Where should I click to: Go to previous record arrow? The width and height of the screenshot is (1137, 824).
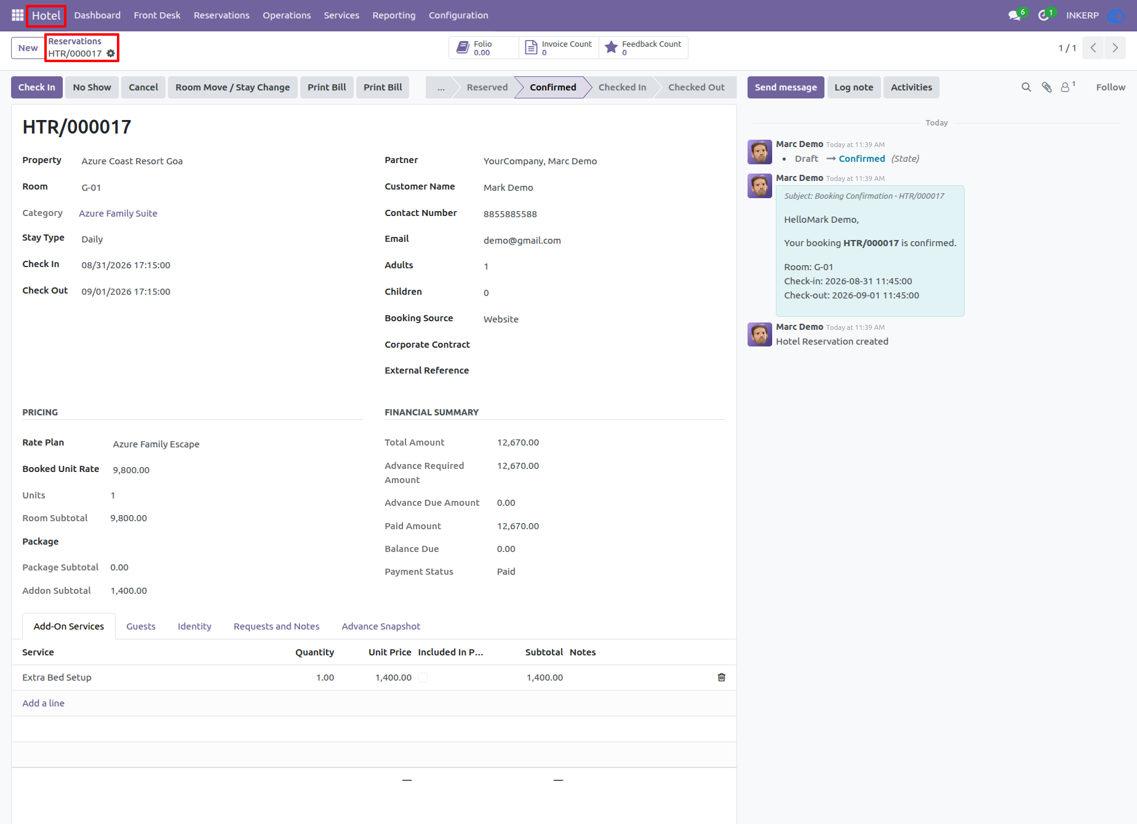tap(1093, 48)
